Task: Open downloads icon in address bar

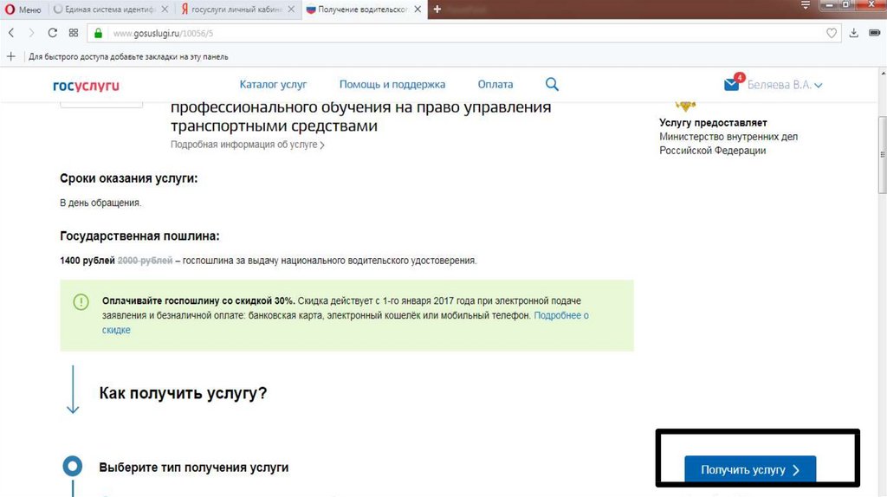Action: pyautogui.click(x=854, y=33)
